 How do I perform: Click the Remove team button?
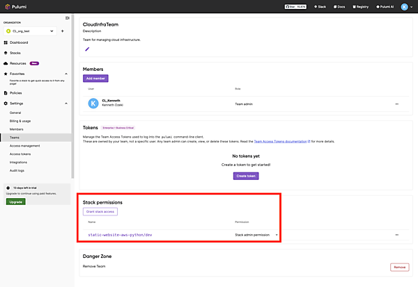coord(399,267)
